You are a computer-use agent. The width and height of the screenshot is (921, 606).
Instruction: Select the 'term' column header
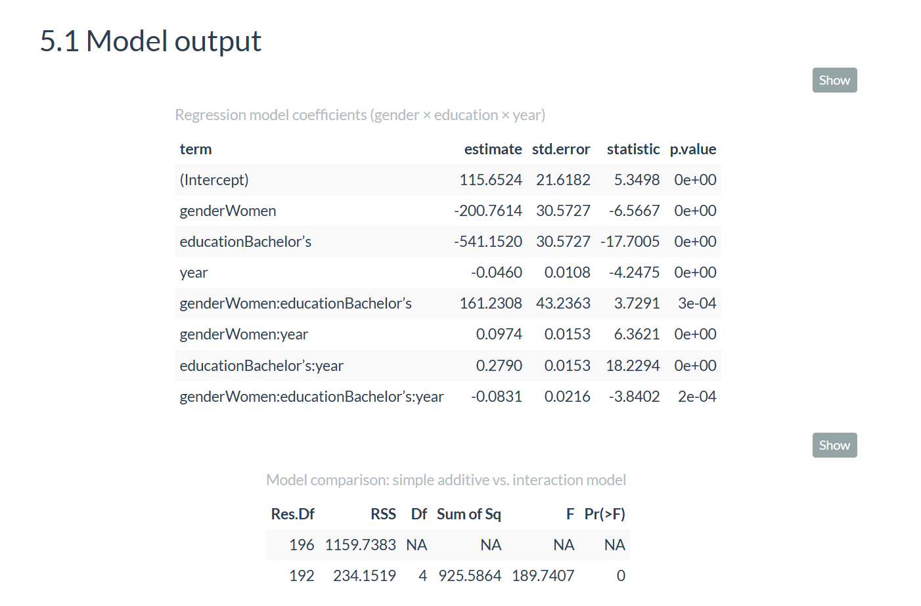pos(196,149)
